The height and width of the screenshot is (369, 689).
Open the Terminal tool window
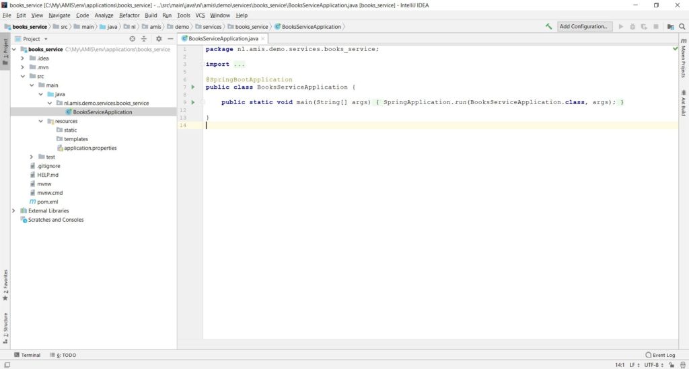[x=27, y=355]
